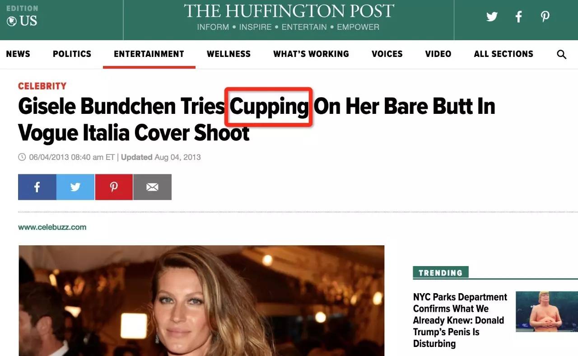Viewport: 578px width, 356px height.
Task: Share article on Facebook button
Action: pos(37,187)
